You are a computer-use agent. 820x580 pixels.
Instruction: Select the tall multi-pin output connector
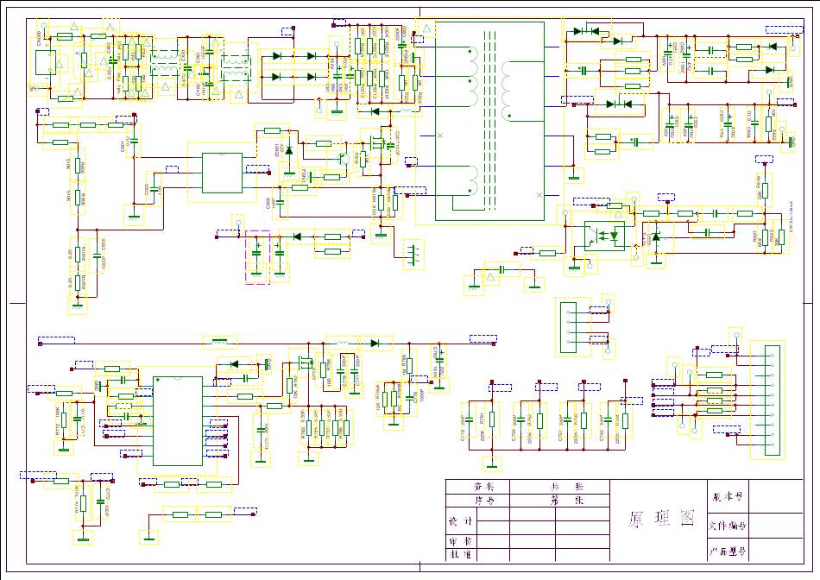[x=772, y=400]
